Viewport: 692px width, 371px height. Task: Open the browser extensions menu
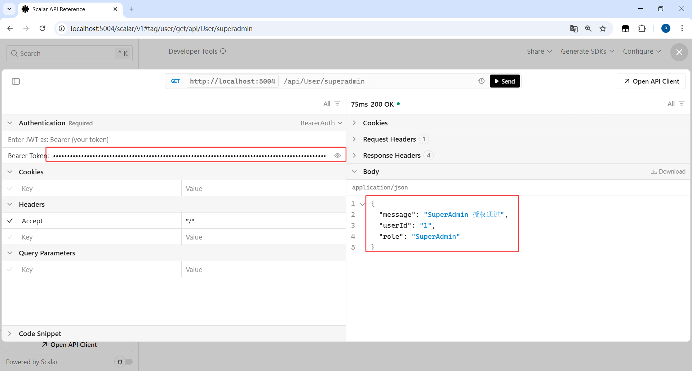pos(642,28)
